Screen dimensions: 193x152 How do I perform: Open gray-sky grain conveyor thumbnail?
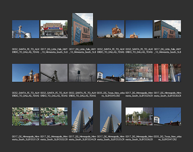[x=54, y=73]
